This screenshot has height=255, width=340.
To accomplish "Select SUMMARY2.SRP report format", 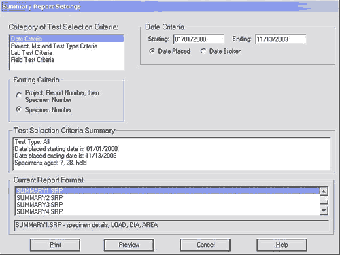I will pos(167,198).
